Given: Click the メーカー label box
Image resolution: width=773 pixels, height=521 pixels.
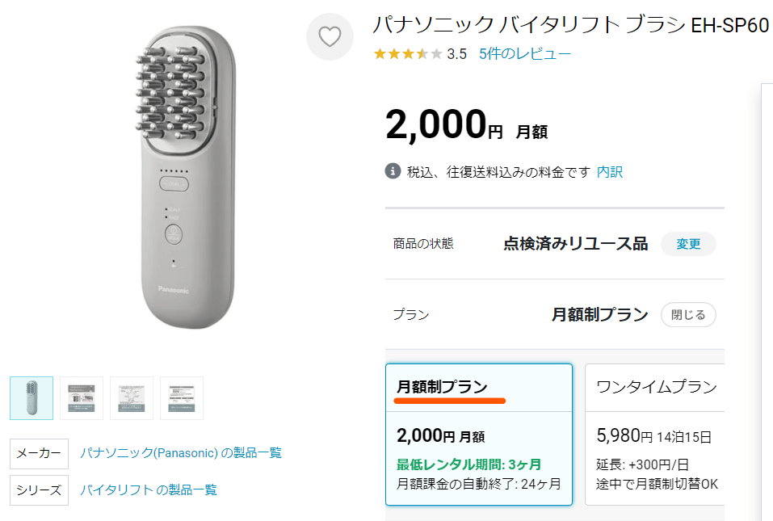Looking at the screenshot, I should tap(39, 453).
